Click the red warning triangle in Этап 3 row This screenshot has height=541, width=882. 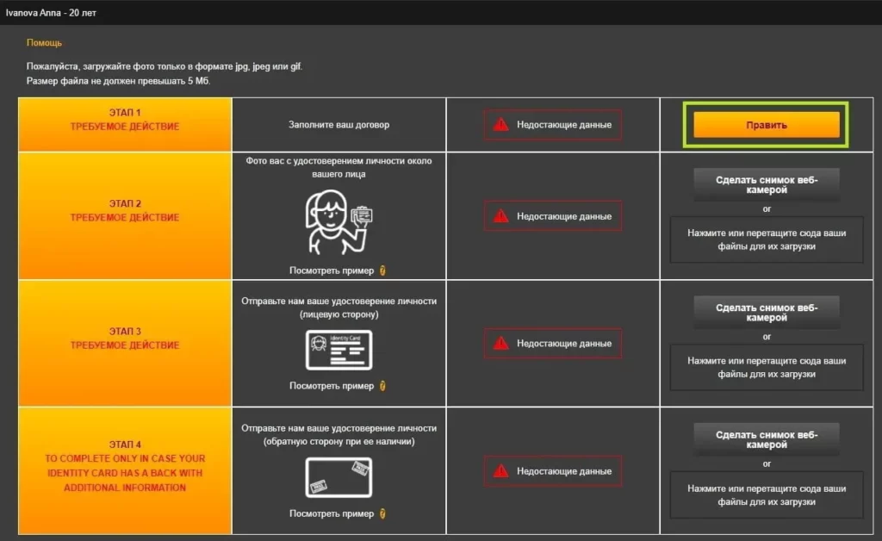pos(500,343)
